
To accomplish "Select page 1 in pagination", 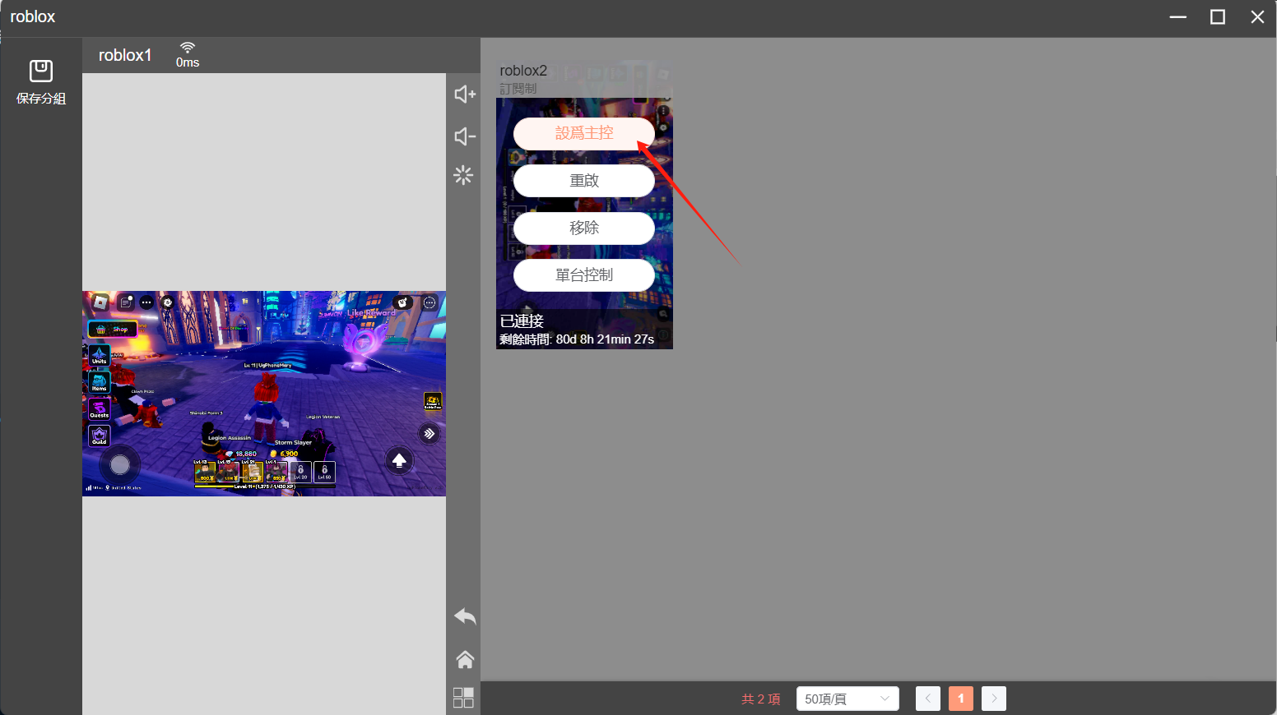I will pos(961,699).
